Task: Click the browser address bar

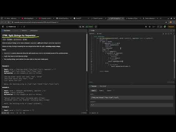Action: point(89,22)
